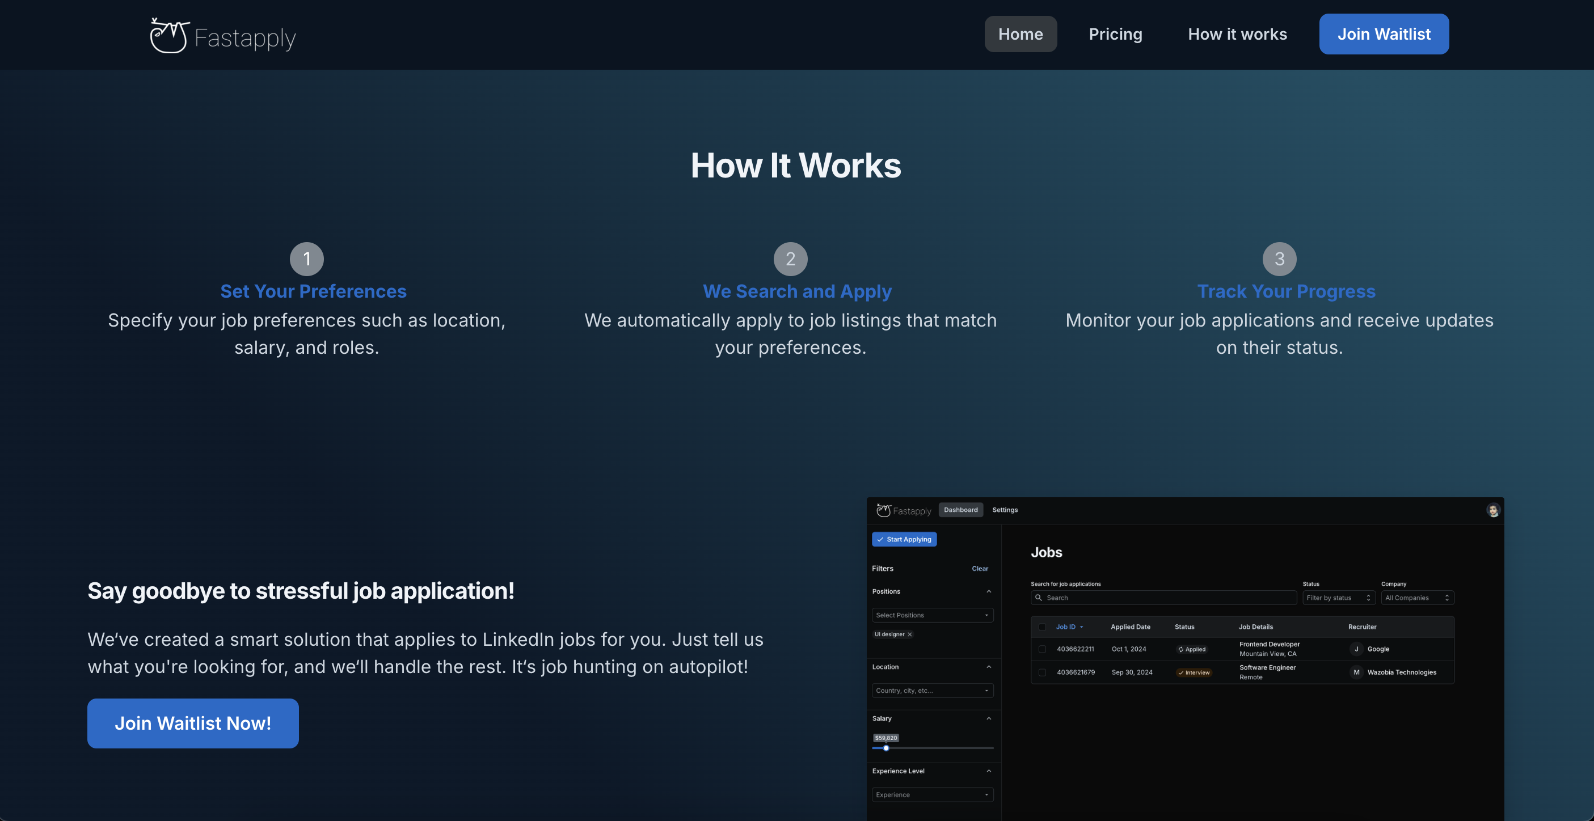Click the job applications Search field
This screenshot has height=821, width=1594.
tap(1163, 598)
